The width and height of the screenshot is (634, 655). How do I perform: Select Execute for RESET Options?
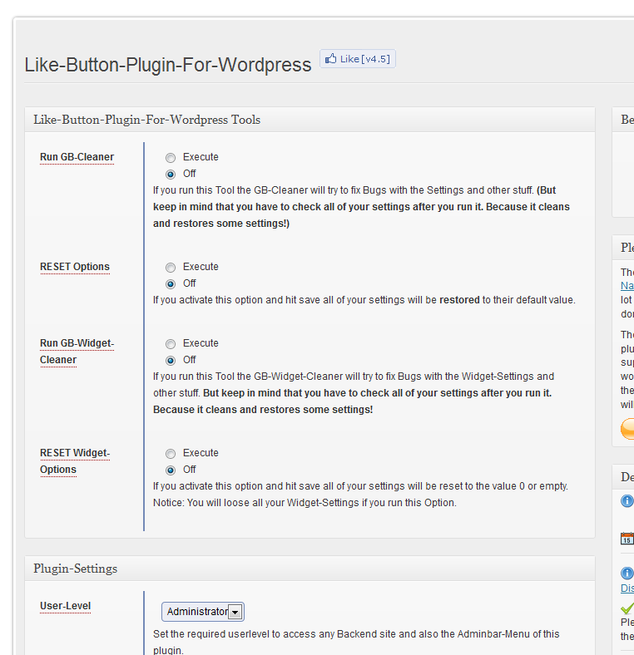click(171, 267)
